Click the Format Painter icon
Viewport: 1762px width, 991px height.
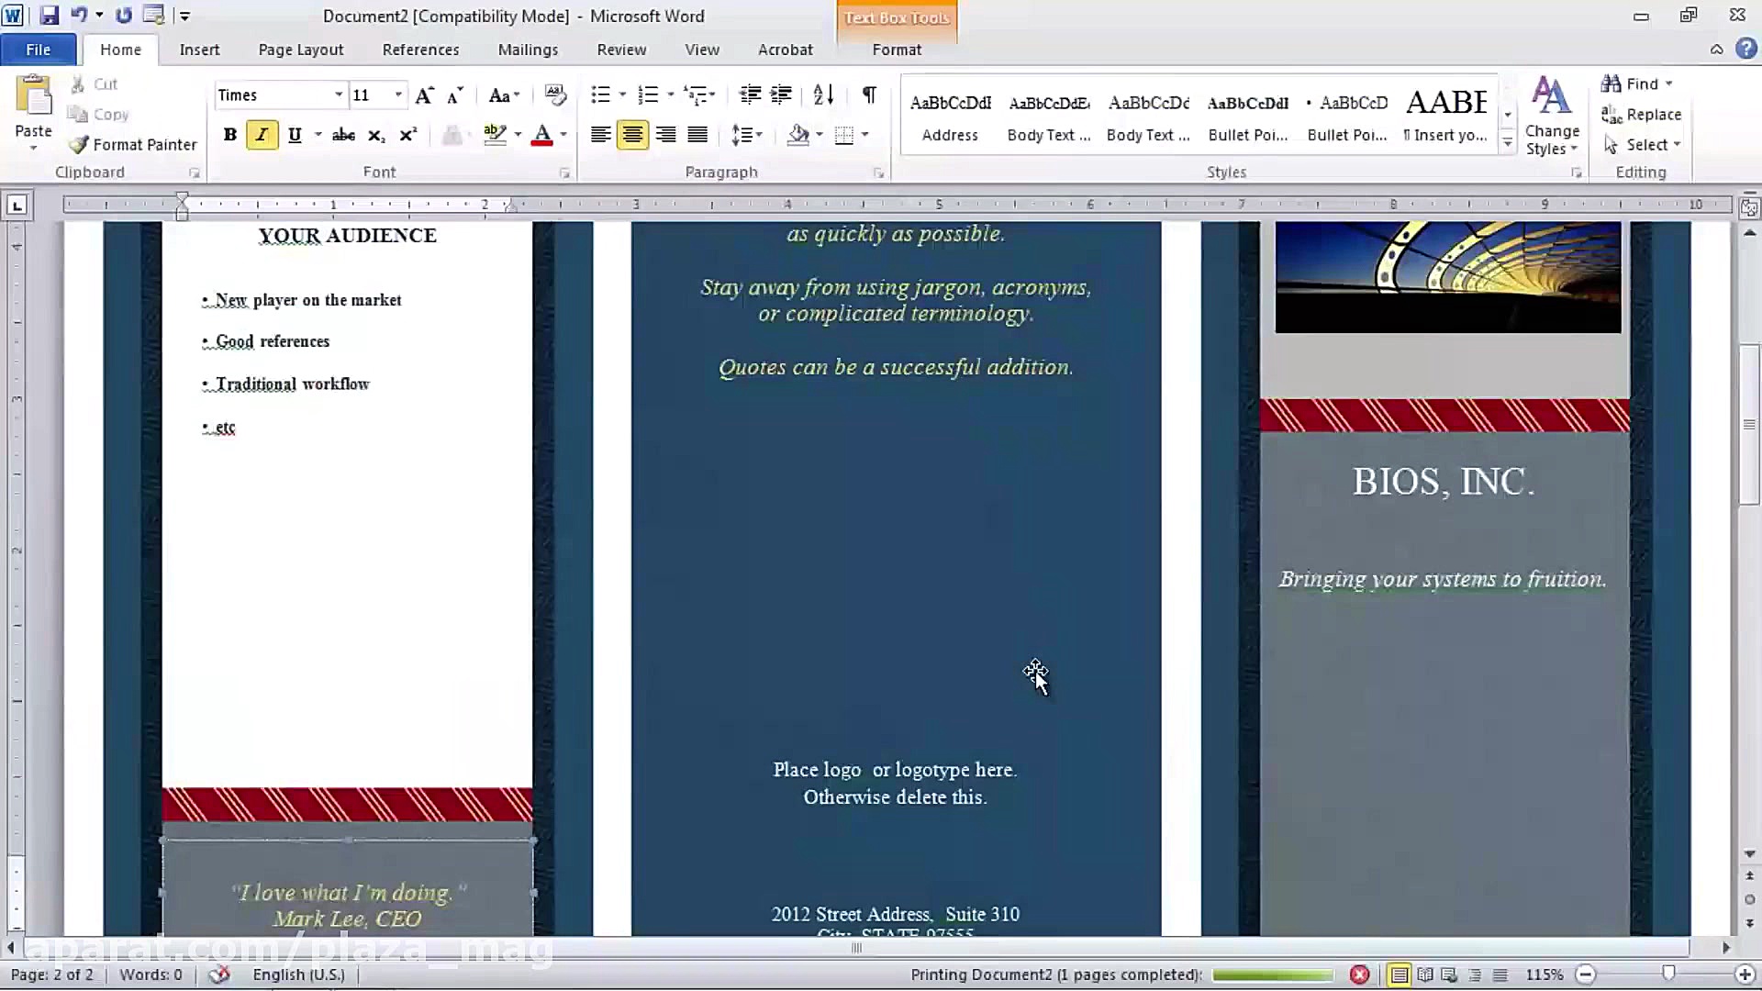coord(80,145)
